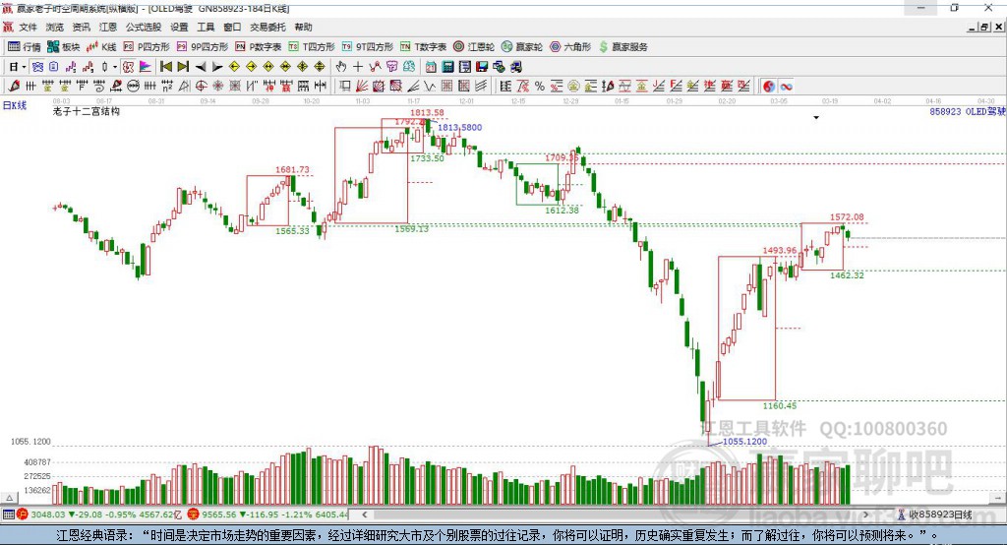1007x545 pixels.
Task: Toggle the highlighted 区 frame button
Action: click(x=129, y=66)
